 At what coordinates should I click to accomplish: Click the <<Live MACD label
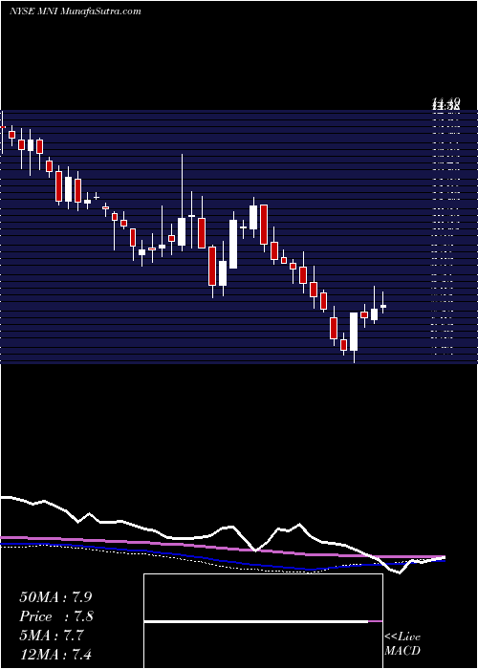pyautogui.click(x=402, y=643)
